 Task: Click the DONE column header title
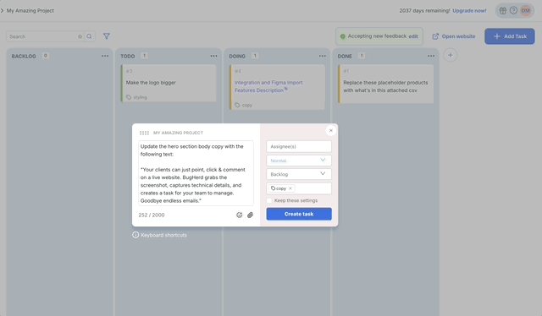[x=345, y=57]
